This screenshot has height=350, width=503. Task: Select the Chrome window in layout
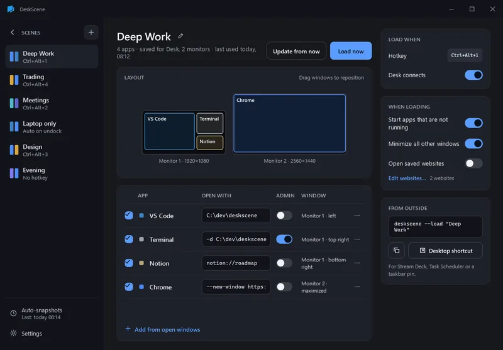pos(290,123)
